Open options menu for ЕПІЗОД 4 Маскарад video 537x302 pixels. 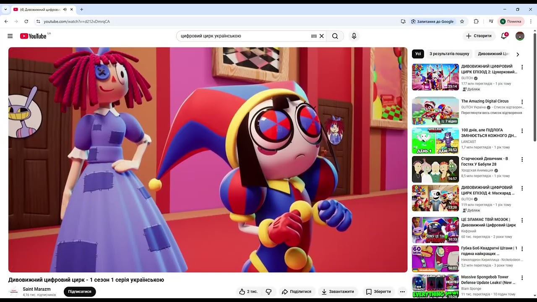pos(522,188)
